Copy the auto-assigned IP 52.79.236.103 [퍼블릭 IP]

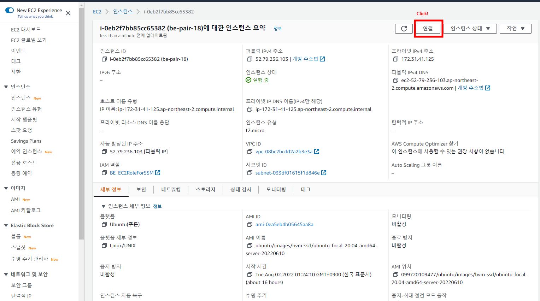[104, 152]
